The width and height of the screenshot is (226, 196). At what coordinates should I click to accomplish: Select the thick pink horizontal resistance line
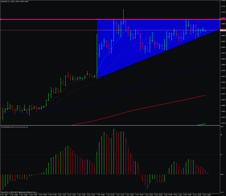[x=110, y=19]
